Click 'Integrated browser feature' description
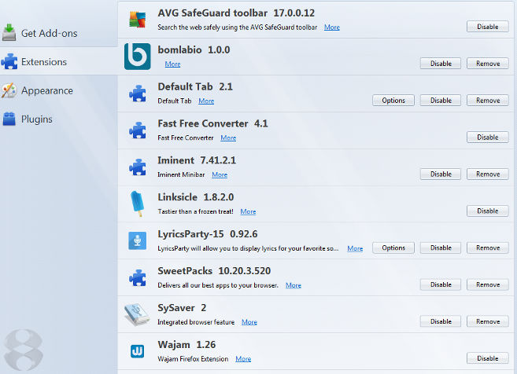 tap(196, 322)
